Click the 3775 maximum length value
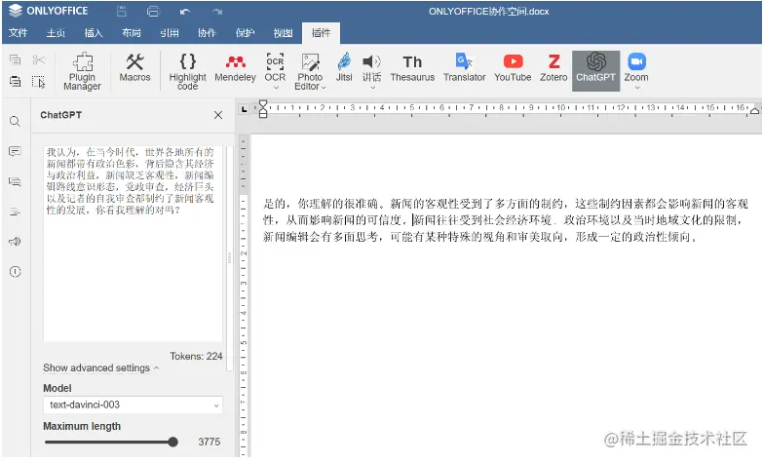This screenshot has width=763, height=463. point(210,443)
